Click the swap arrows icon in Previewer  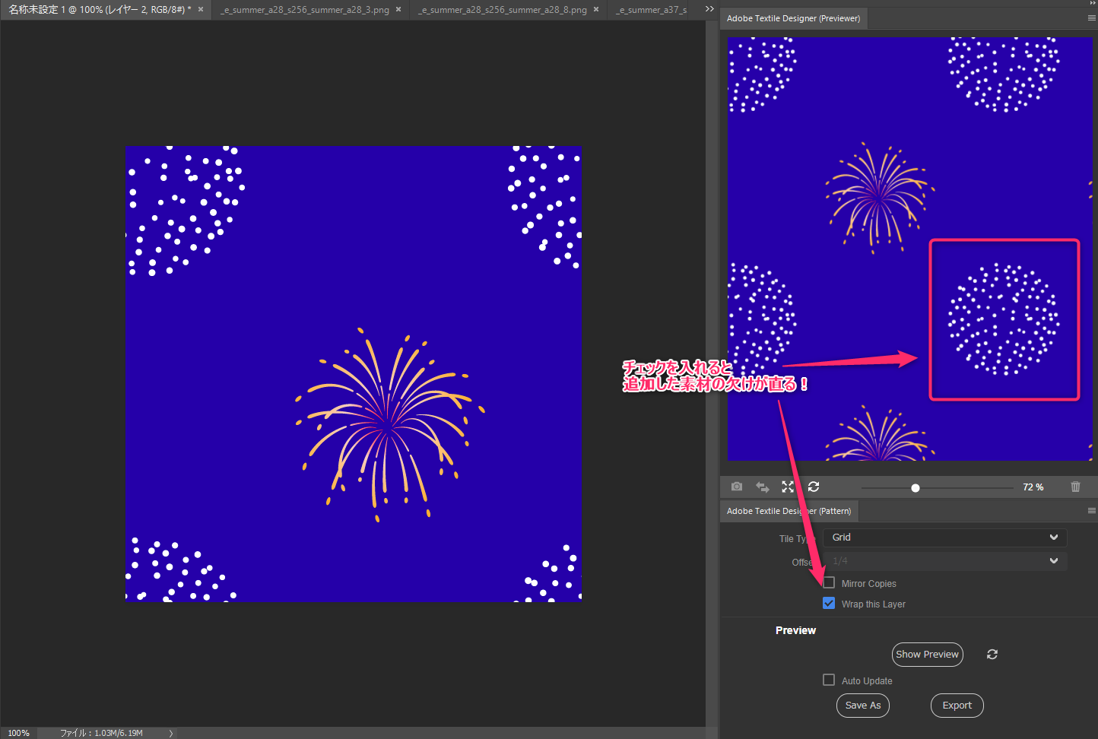tap(762, 487)
